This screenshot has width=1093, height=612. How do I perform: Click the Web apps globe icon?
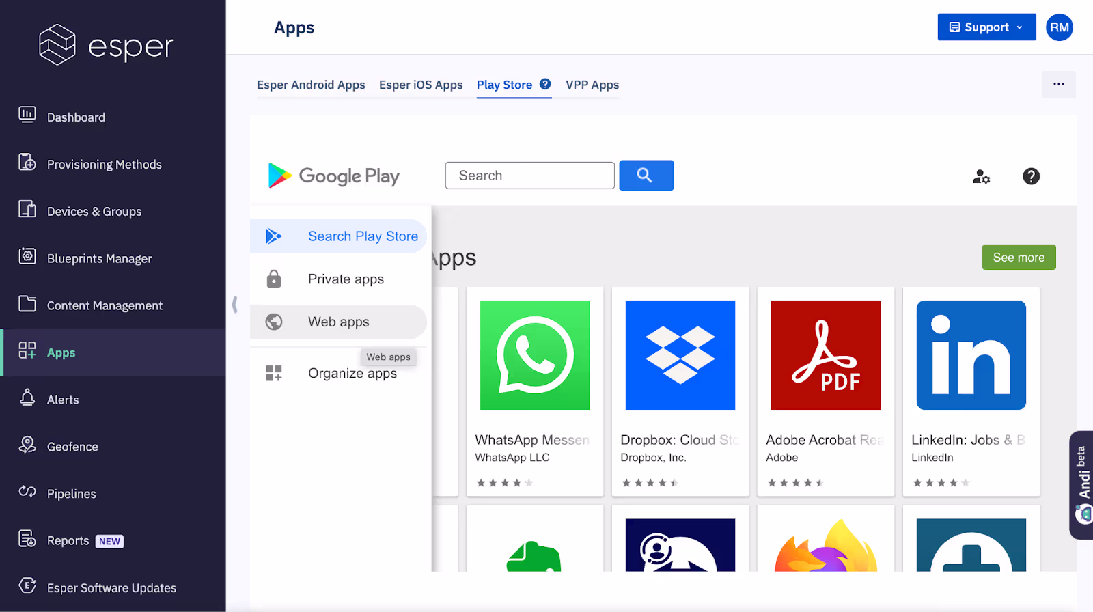[274, 322]
